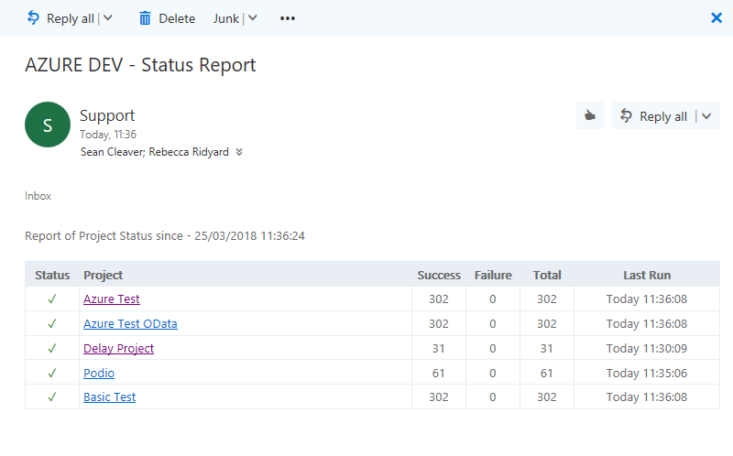Click the Project column header
The width and height of the screenshot is (733, 456).
coord(103,276)
